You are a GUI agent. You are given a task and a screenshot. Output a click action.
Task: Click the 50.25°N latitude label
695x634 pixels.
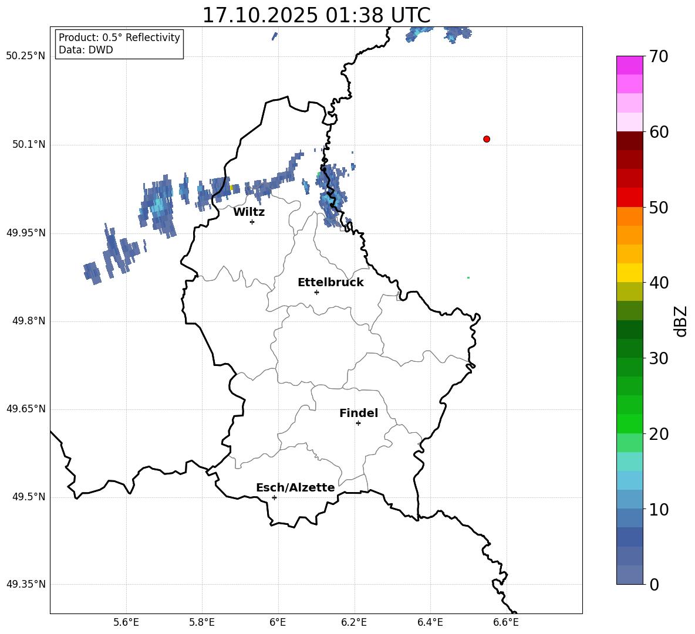click(26, 56)
